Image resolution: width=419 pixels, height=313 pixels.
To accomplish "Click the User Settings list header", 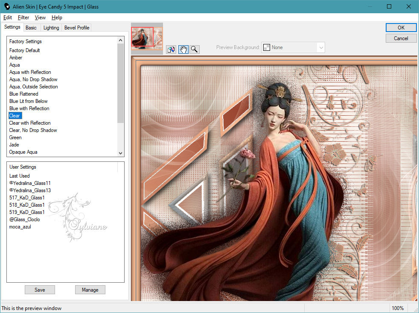I will (23, 167).
